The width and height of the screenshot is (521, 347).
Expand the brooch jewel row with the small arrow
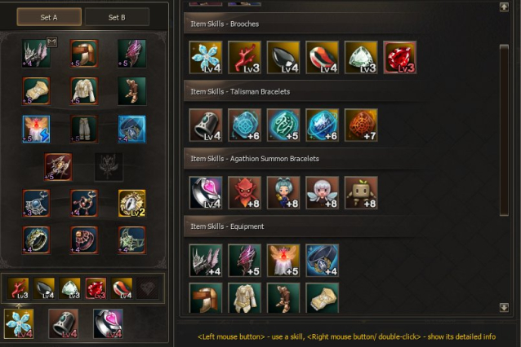19,305
